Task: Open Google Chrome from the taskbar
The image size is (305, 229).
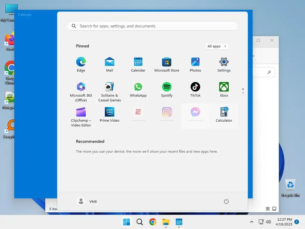Action: point(153,222)
